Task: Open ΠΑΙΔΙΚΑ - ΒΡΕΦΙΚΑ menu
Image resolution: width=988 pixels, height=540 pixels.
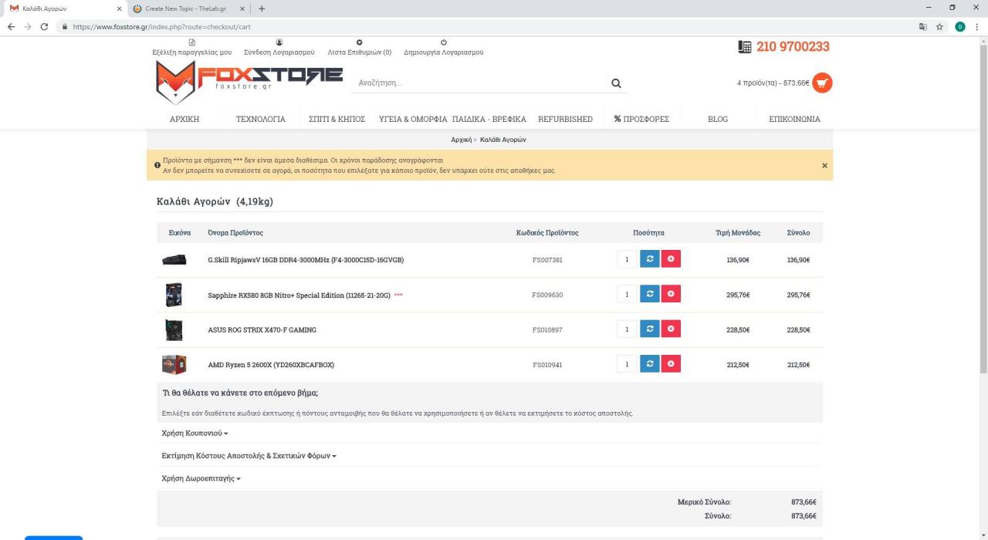Action: 489,119
